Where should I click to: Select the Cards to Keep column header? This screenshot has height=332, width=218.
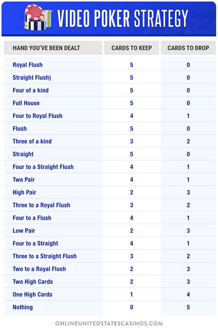tap(132, 48)
